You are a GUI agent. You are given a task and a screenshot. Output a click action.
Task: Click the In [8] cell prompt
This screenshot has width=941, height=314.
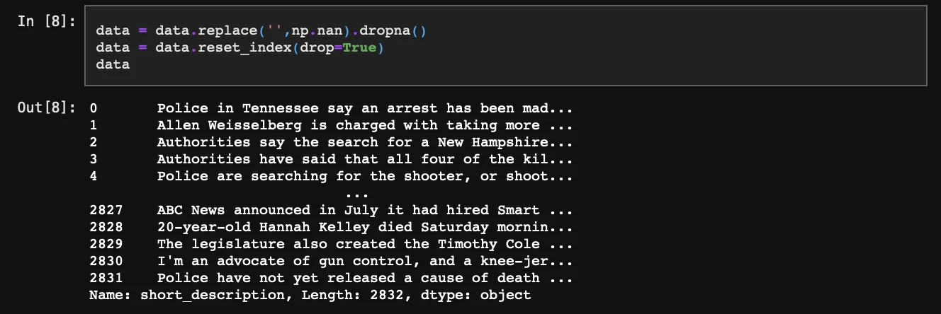(x=47, y=21)
